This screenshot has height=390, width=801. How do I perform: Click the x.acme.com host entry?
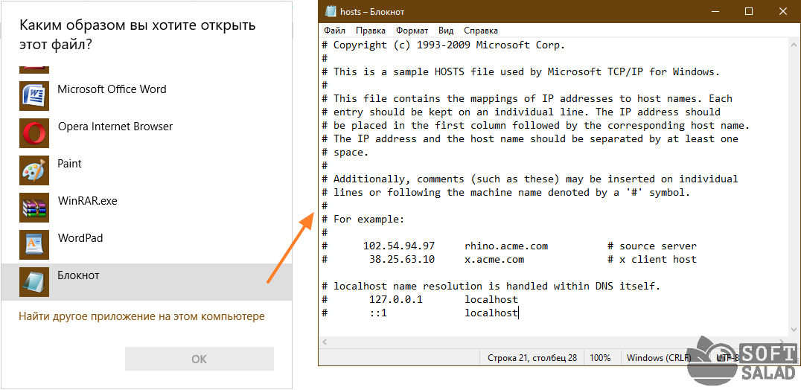click(x=494, y=259)
